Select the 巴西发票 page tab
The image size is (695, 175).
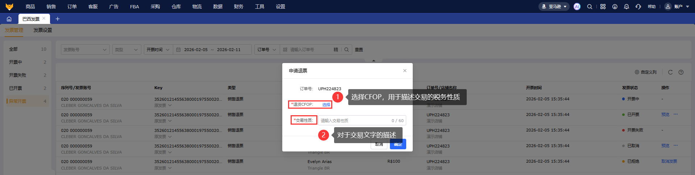click(31, 19)
